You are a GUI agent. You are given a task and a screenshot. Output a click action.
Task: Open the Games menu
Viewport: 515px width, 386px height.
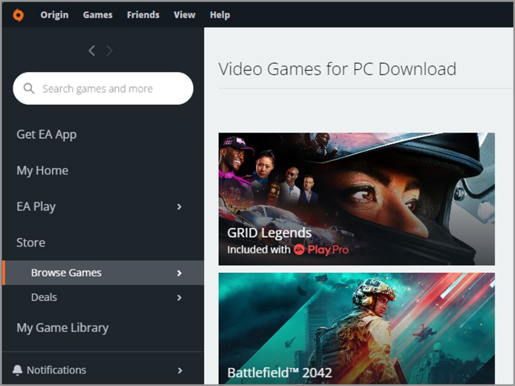97,14
